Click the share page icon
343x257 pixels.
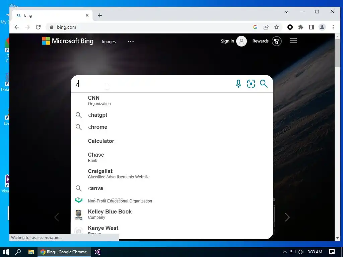266,27
